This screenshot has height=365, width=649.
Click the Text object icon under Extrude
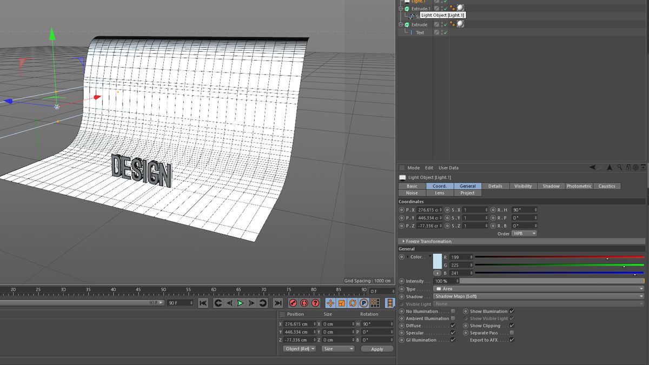pyautogui.click(x=412, y=32)
